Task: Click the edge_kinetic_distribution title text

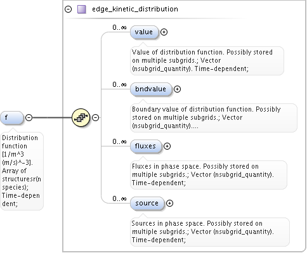Action: (135, 10)
